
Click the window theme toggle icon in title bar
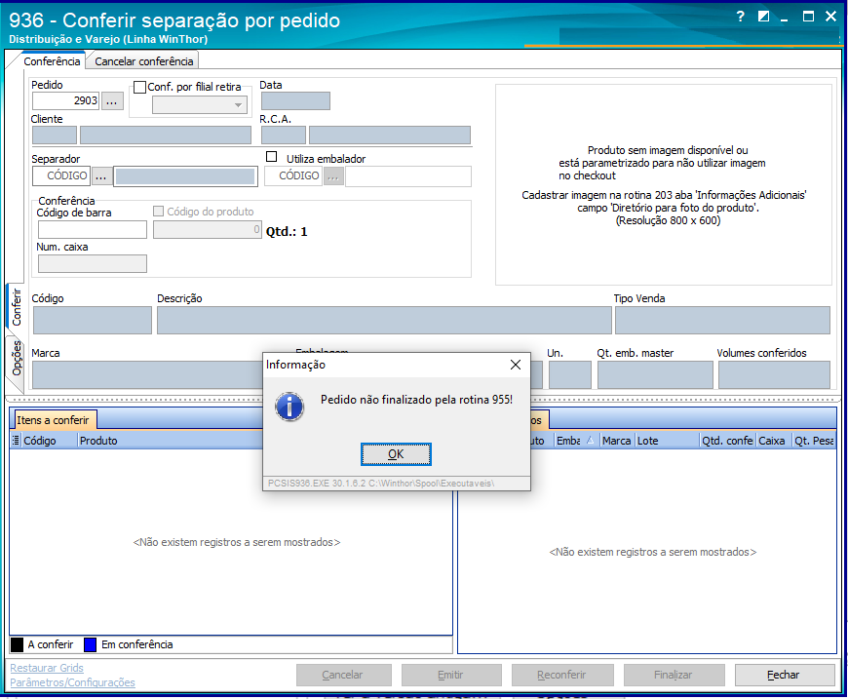pos(763,17)
